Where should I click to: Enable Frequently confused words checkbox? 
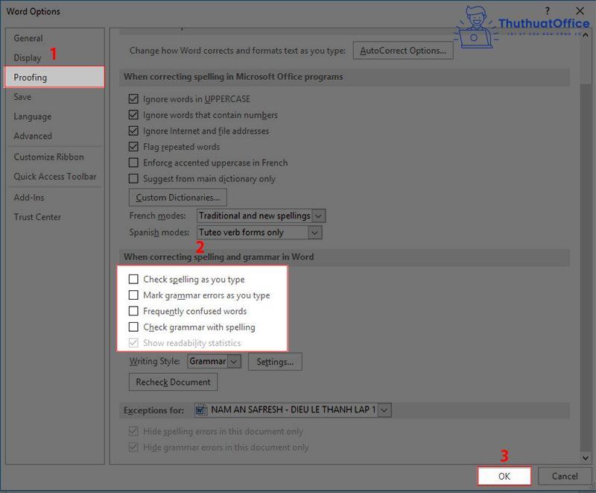point(133,311)
